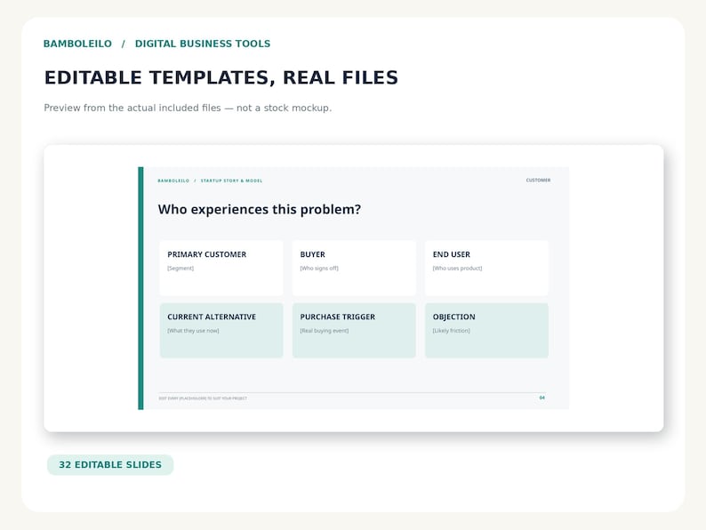Click the slide footer edit-placeholder note
This screenshot has width=706, height=530.
203,398
